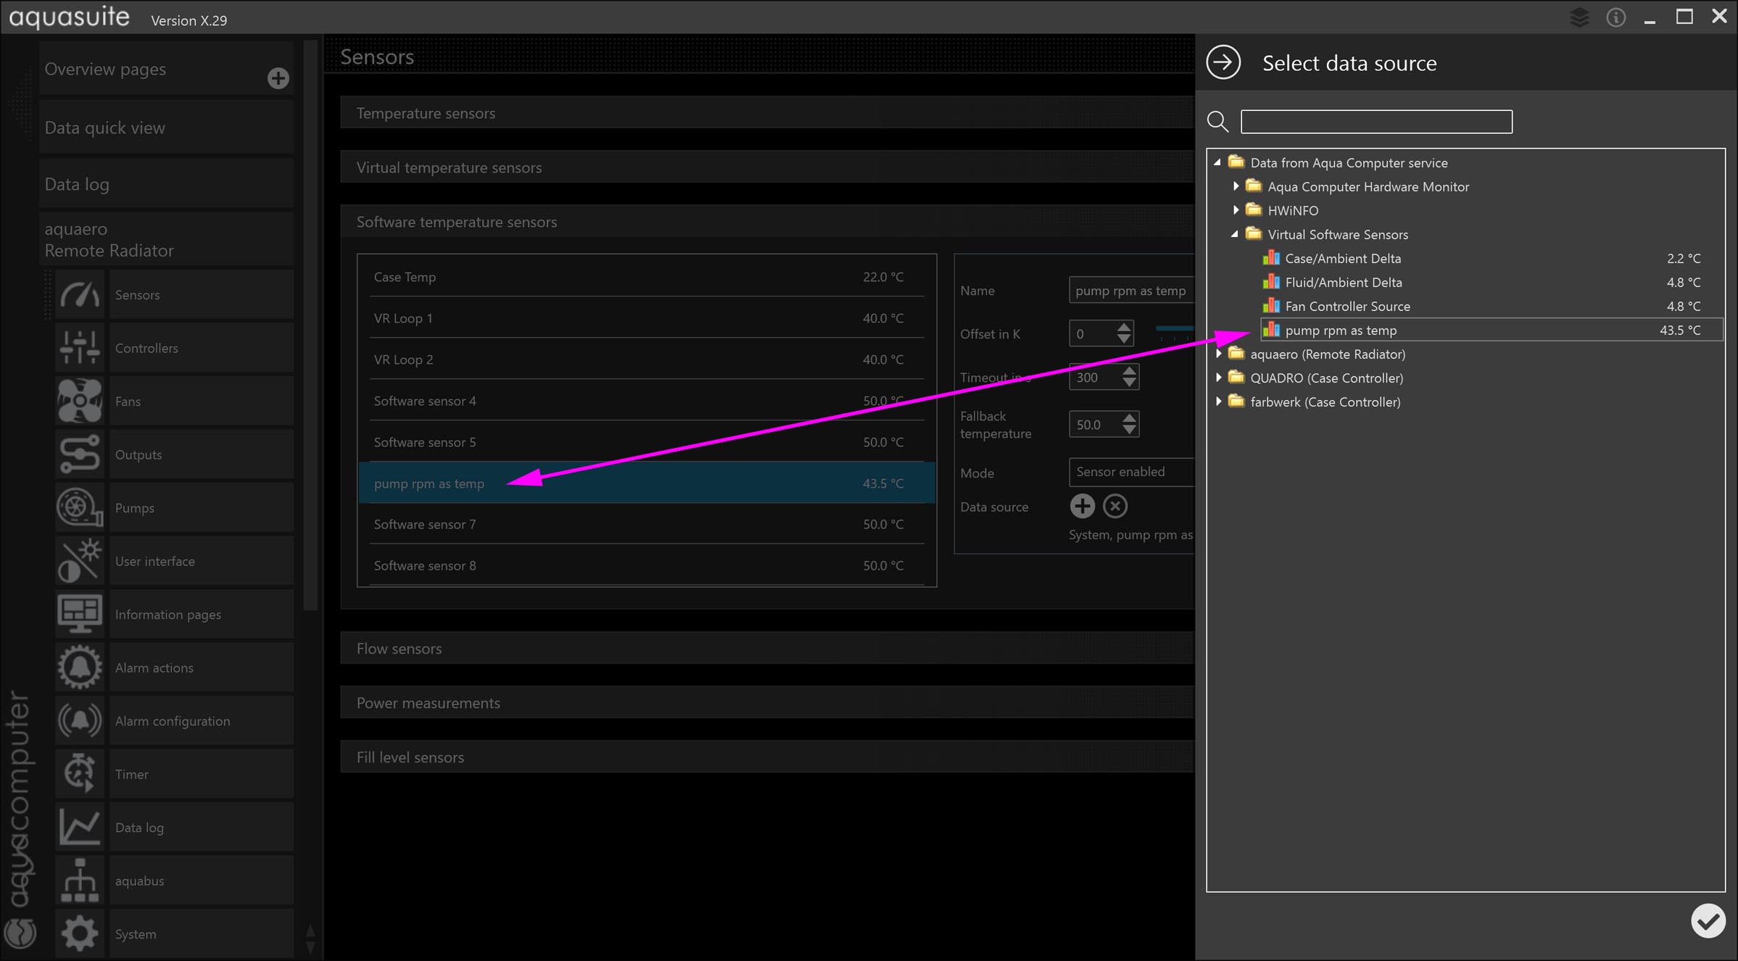Select Fluid/Ambient Delta data source
1738x961 pixels.
(1343, 282)
